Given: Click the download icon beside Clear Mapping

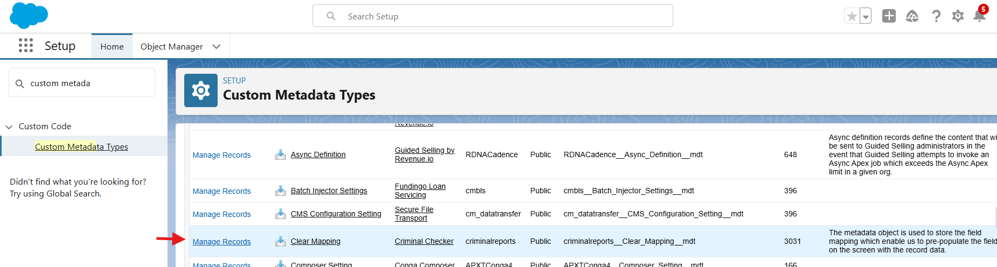Looking at the screenshot, I should coord(281,241).
